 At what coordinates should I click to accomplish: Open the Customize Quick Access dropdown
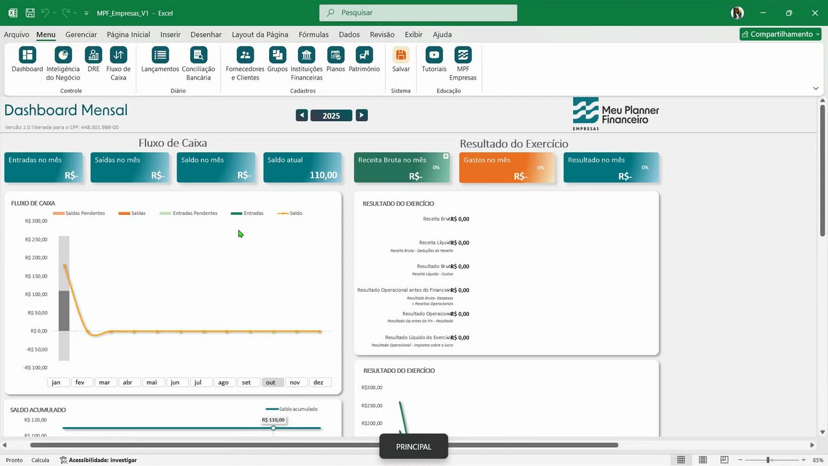(x=86, y=13)
